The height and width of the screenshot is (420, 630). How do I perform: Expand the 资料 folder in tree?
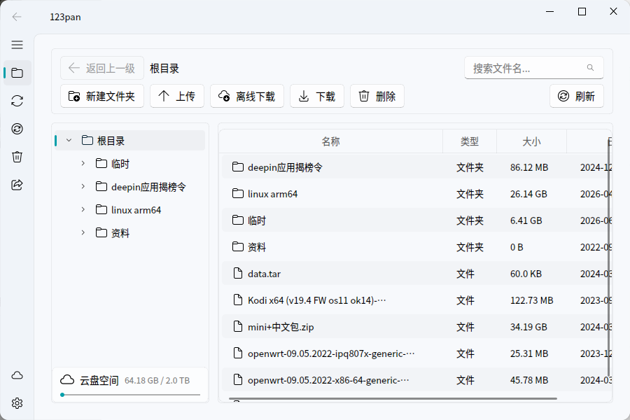(83, 232)
